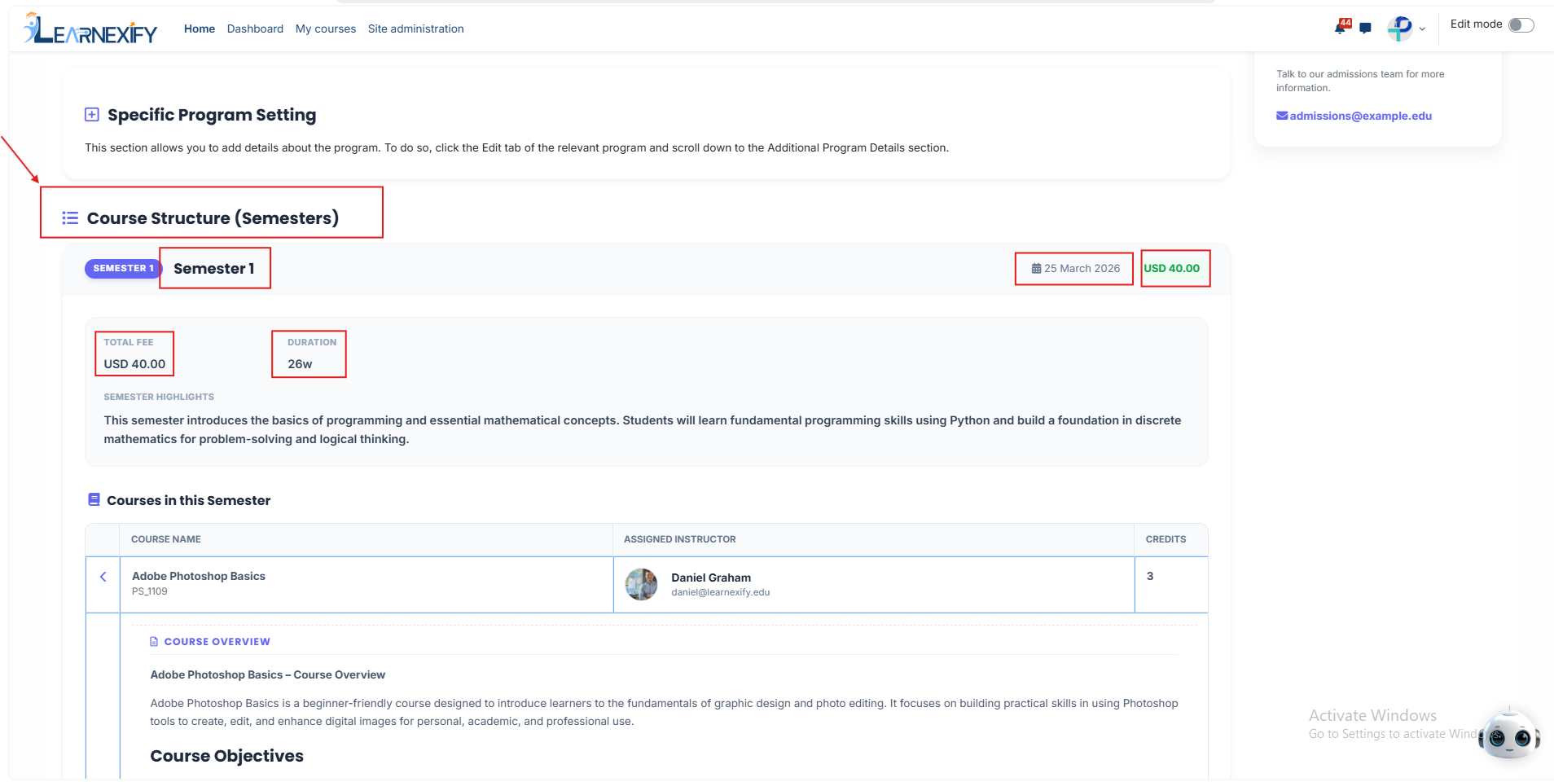
Task: Click the Adobe Photoshop Basics course name
Action: tap(199, 576)
